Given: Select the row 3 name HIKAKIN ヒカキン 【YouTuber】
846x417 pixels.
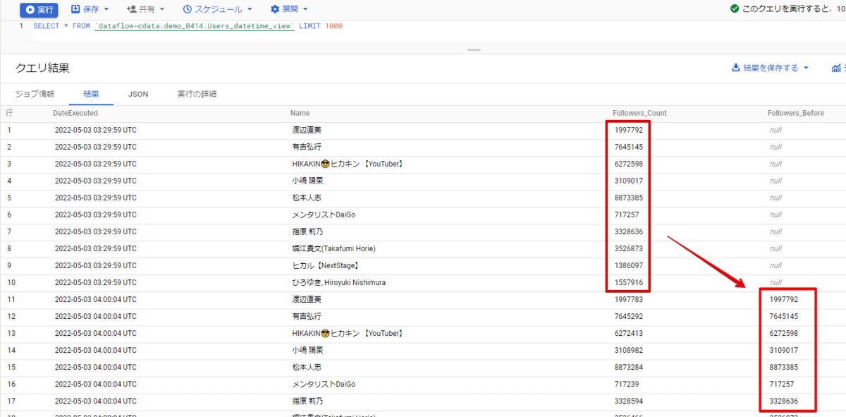Looking at the screenshot, I should pos(347,164).
